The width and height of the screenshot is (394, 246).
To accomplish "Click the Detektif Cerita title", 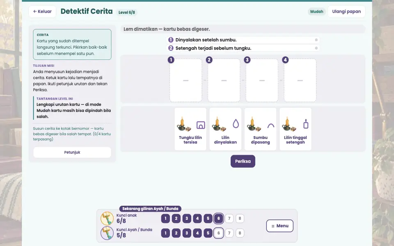I will pyautogui.click(x=87, y=11).
